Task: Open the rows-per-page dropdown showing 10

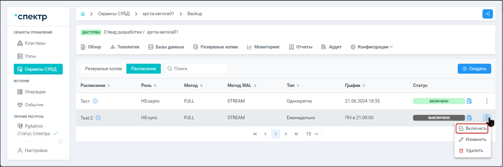Action: pyautogui.click(x=313, y=134)
